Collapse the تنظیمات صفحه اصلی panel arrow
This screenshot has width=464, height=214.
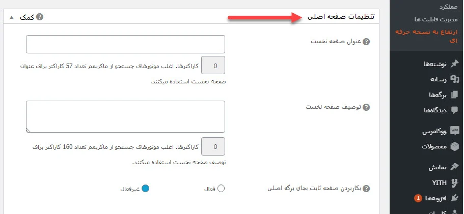coord(12,17)
